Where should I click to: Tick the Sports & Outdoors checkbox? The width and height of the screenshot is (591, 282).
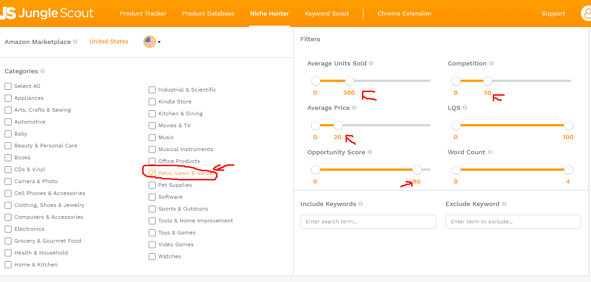tap(152, 209)
